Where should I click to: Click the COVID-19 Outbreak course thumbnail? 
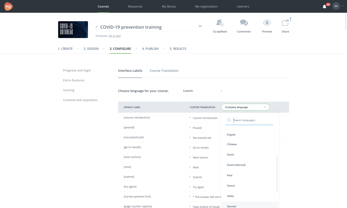click(73, 29)
